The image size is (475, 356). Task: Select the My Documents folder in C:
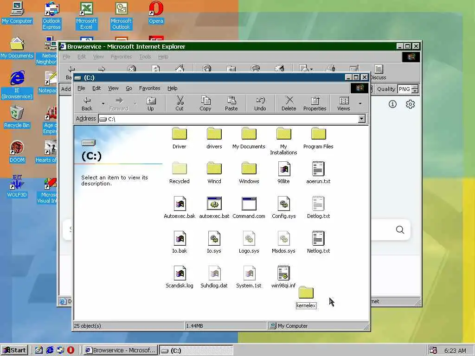tap(249, 138)
